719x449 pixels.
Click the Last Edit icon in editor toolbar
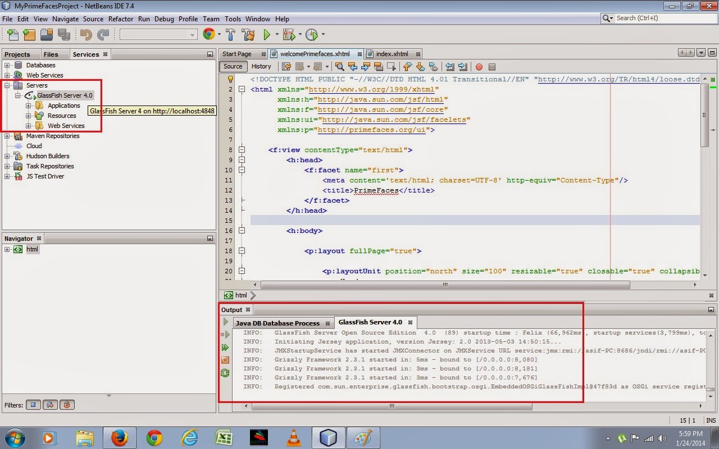(x=287, y=66)
